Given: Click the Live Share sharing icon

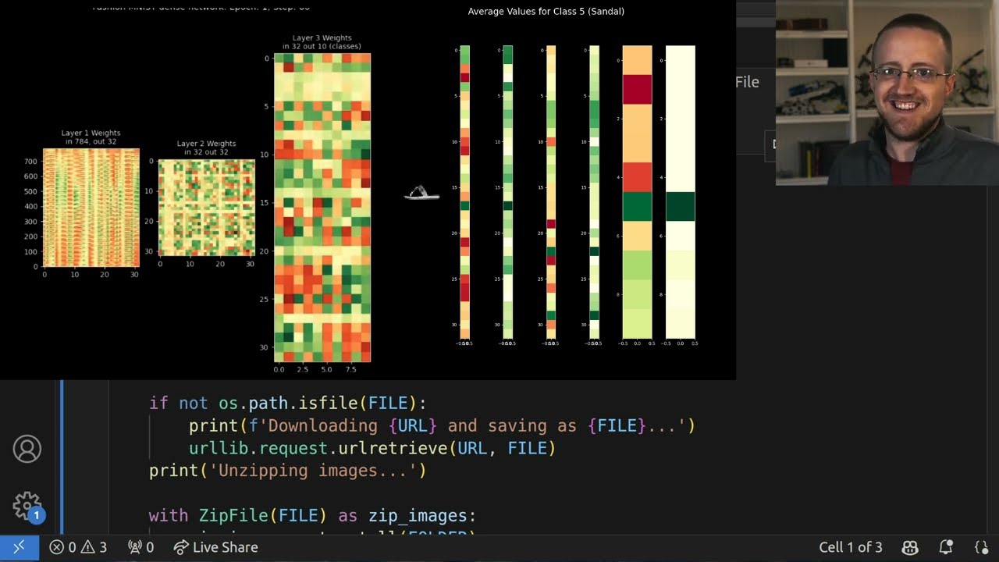Looking at the screenshot, I should point(181,547).
